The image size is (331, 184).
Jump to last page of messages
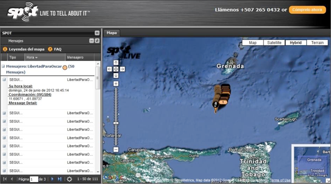coord(59,179)
